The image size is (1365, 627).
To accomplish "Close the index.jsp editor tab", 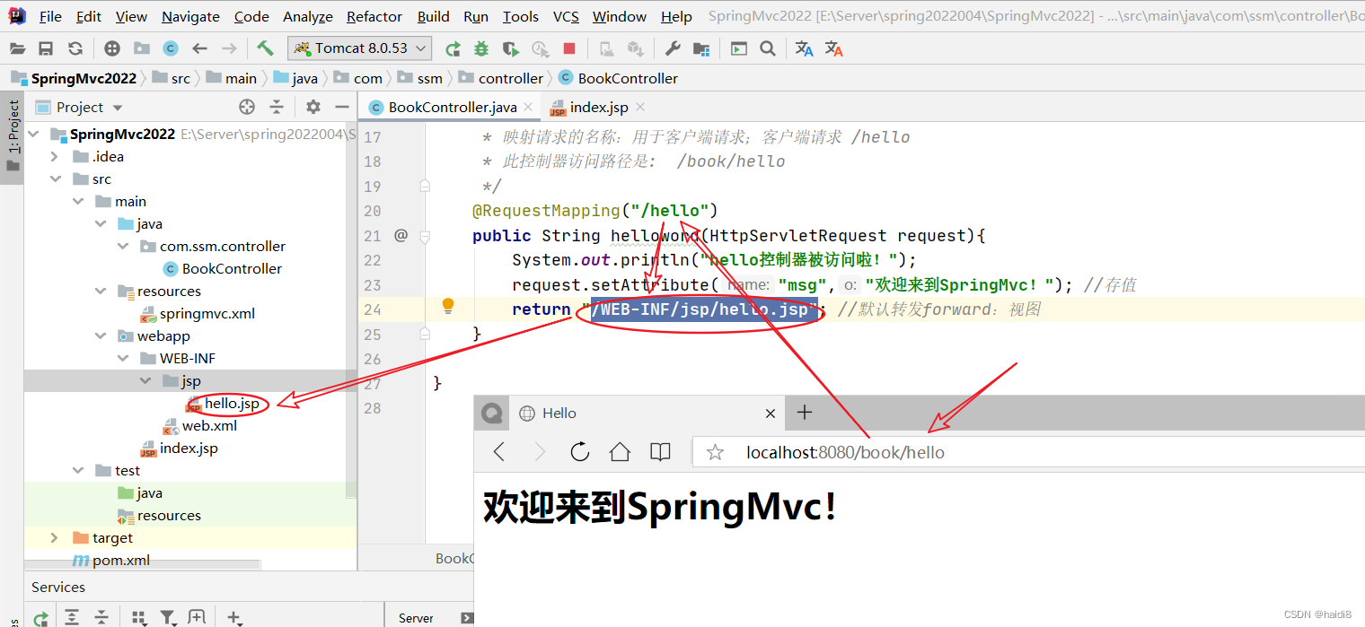I will pos(640,107).
